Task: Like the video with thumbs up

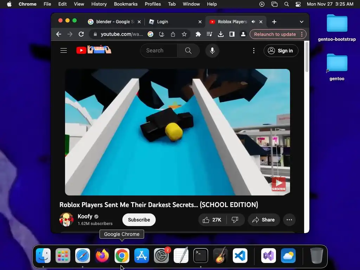Action: tap(212, 220)
